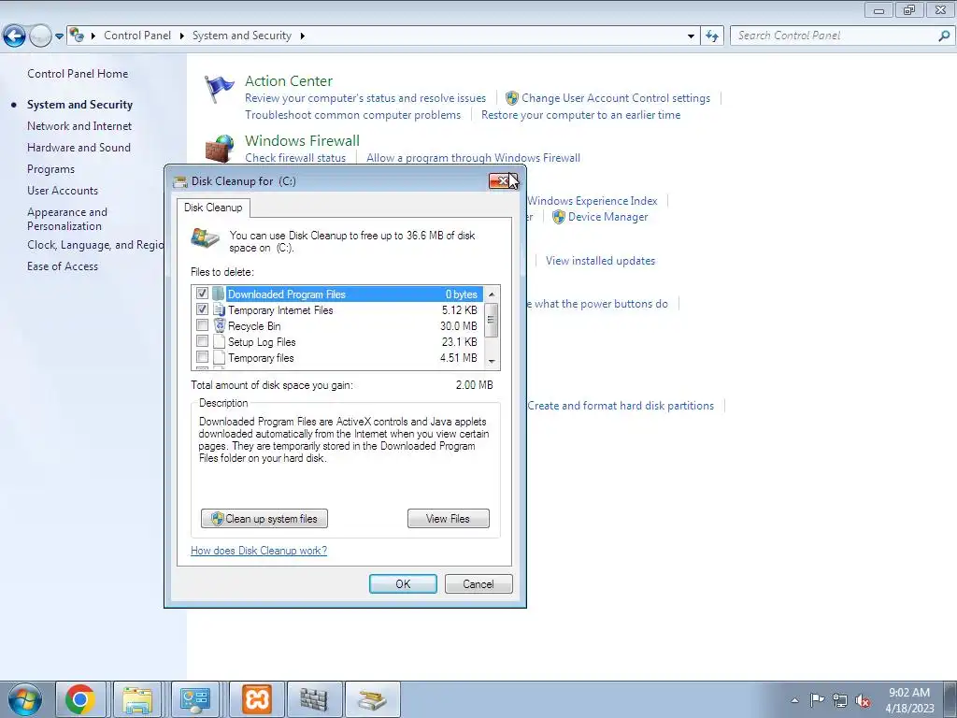Image resolution: width=957 pixels, height=718 pixels.
Task: Click the Action Center flag tray icon
Action: [x=817, y=699]
